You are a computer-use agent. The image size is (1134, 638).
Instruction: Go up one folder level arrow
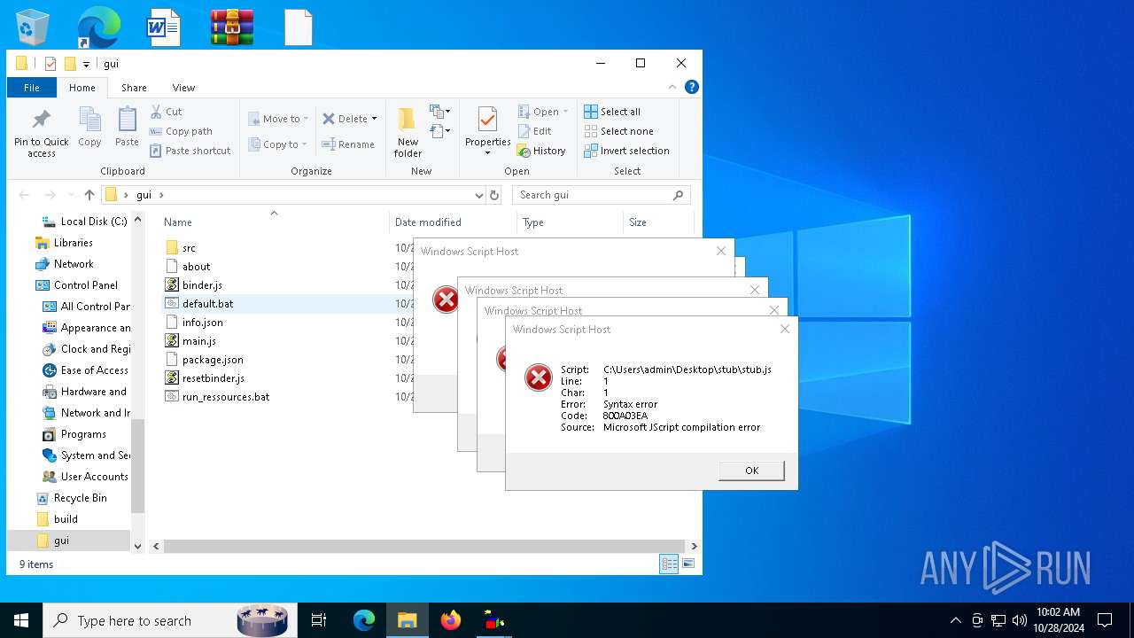[x=89, y=195]
